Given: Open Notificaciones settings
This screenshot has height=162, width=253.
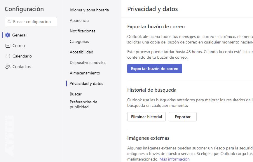Looking at the screenshot, I should coord(82,31).
